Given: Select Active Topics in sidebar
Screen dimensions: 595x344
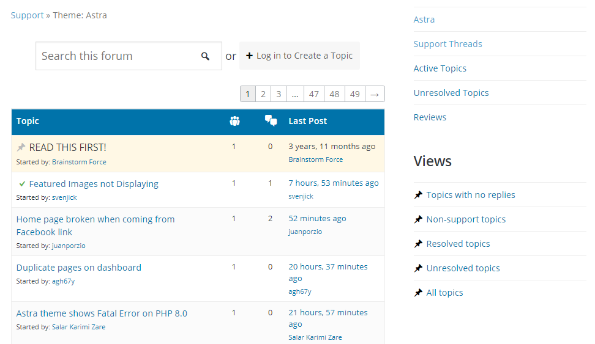Looking at the screenshot, I should point(440,68).
